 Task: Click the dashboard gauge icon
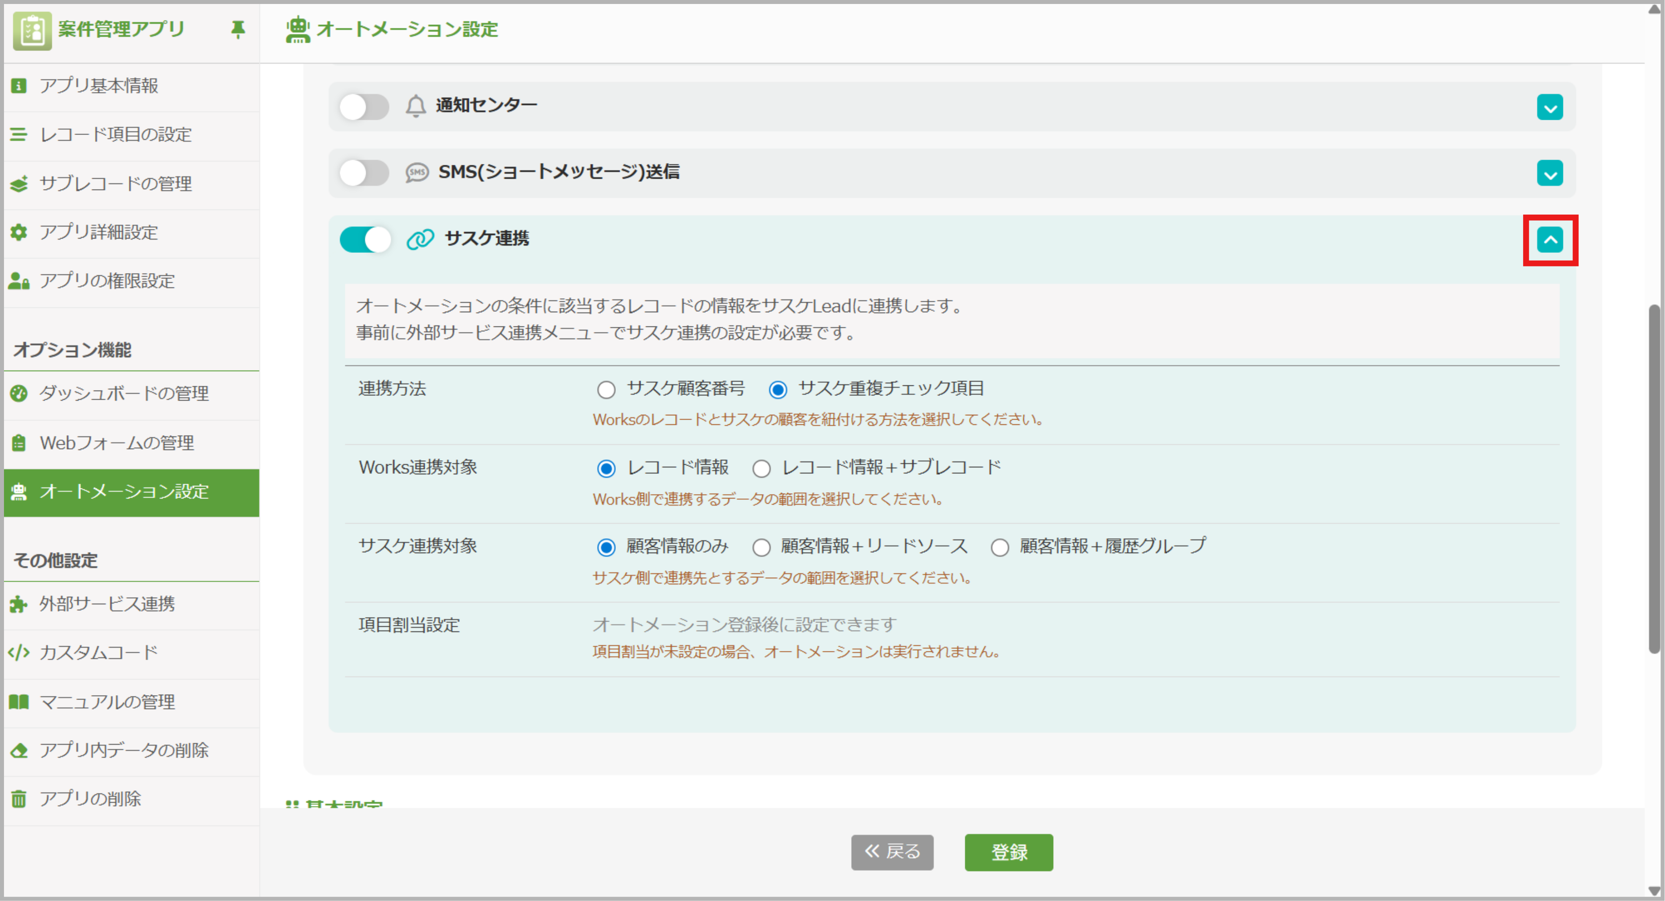(19, 393)
